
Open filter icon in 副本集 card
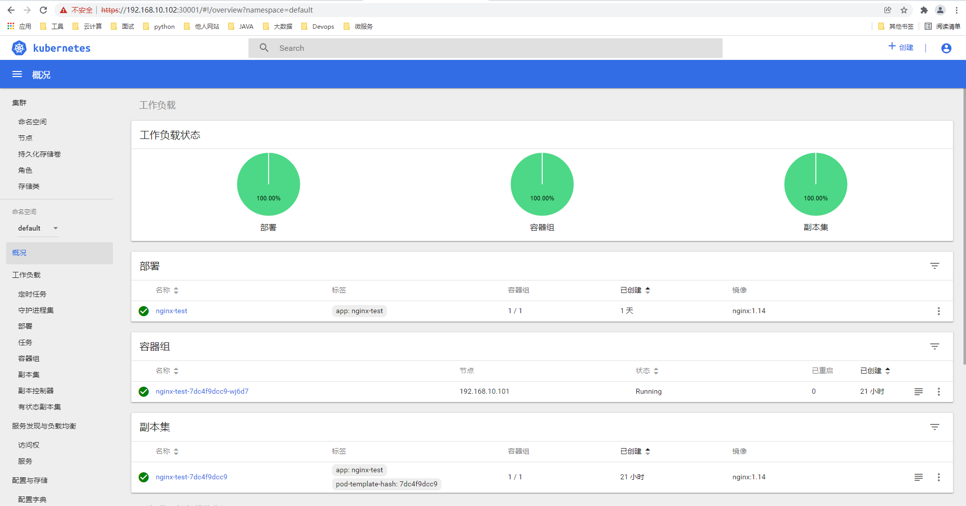point(935,427)
